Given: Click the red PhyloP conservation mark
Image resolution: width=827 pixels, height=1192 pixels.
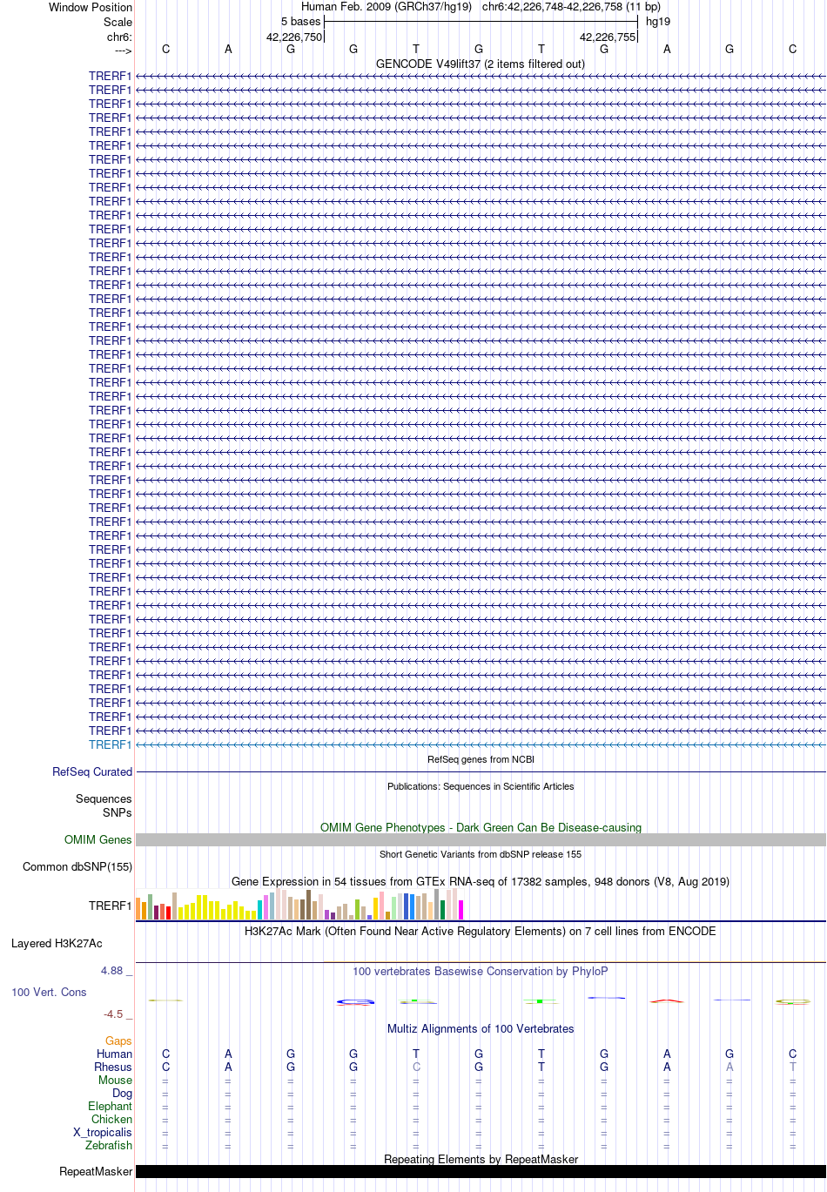Looking at the screenshot, I should click(667, 1000).
